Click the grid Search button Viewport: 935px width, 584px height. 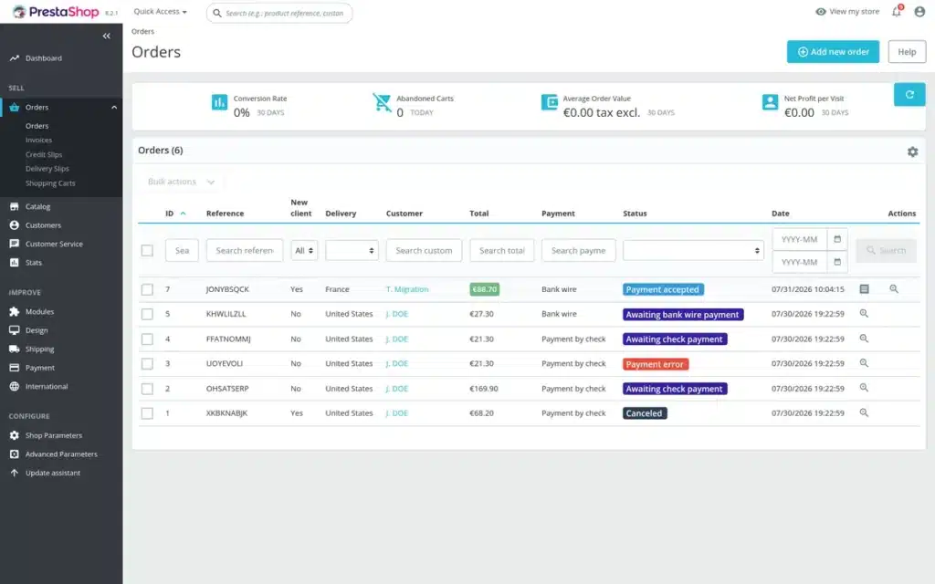886,250
